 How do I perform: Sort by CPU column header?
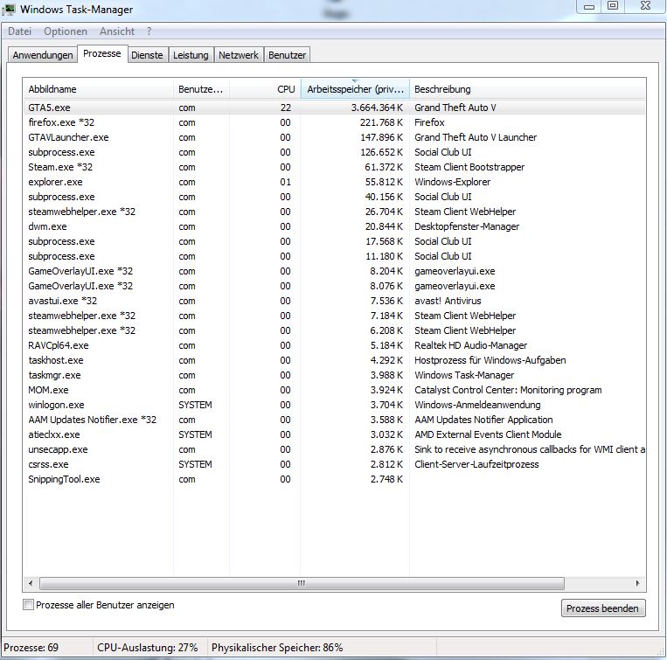(x=265, y=89)
